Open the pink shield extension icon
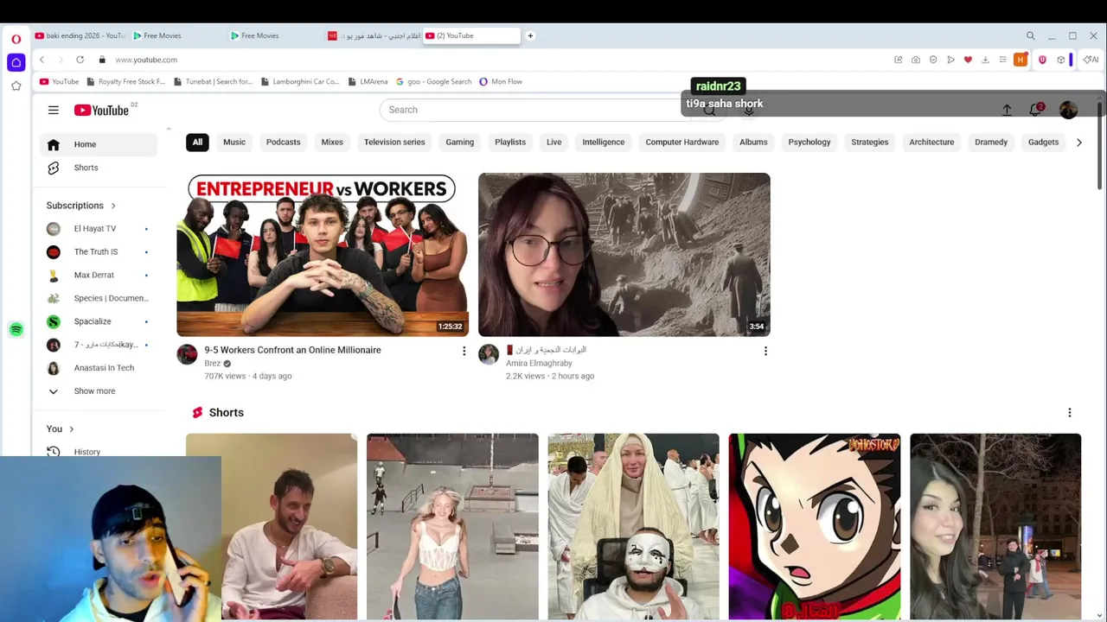 coord(1042,60)
